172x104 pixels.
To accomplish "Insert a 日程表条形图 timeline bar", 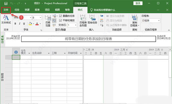I will (x=83, y=21).
